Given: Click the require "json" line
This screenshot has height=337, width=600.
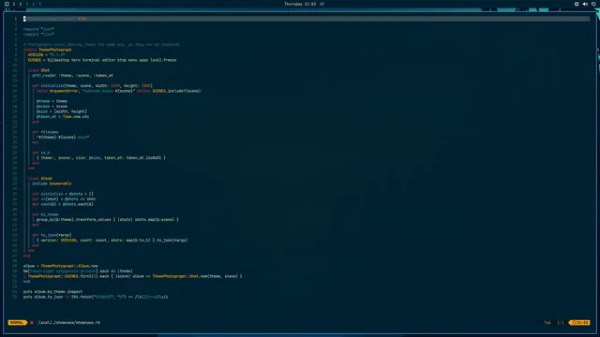Looking at the screenshot, I should [x=38, y=29].
